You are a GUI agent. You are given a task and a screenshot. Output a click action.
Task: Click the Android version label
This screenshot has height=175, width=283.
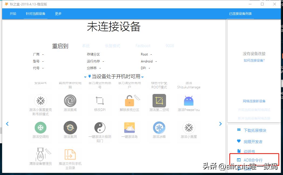[147, 61]
